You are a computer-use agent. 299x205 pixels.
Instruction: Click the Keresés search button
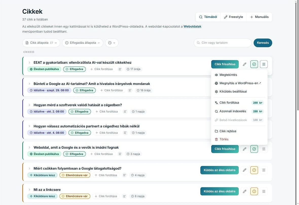[x=263, y=43]
